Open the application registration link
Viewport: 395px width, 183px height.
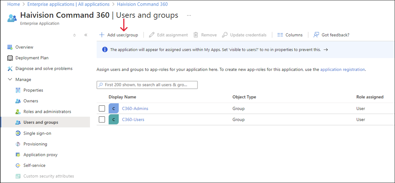tap(342, 70)
